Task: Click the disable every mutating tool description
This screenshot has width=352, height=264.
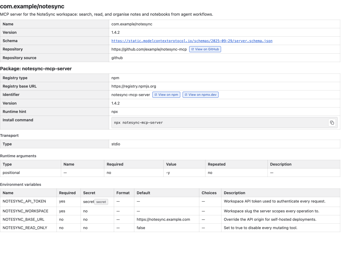Action: point(260,228)
